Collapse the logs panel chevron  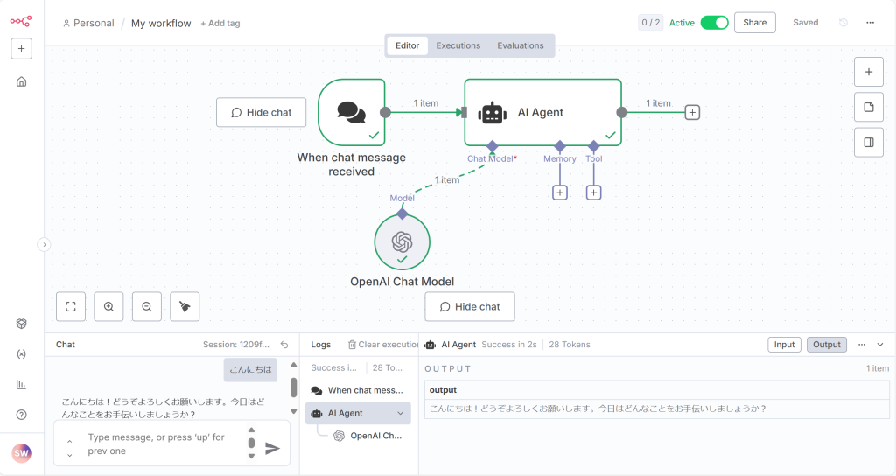[880, 345]
